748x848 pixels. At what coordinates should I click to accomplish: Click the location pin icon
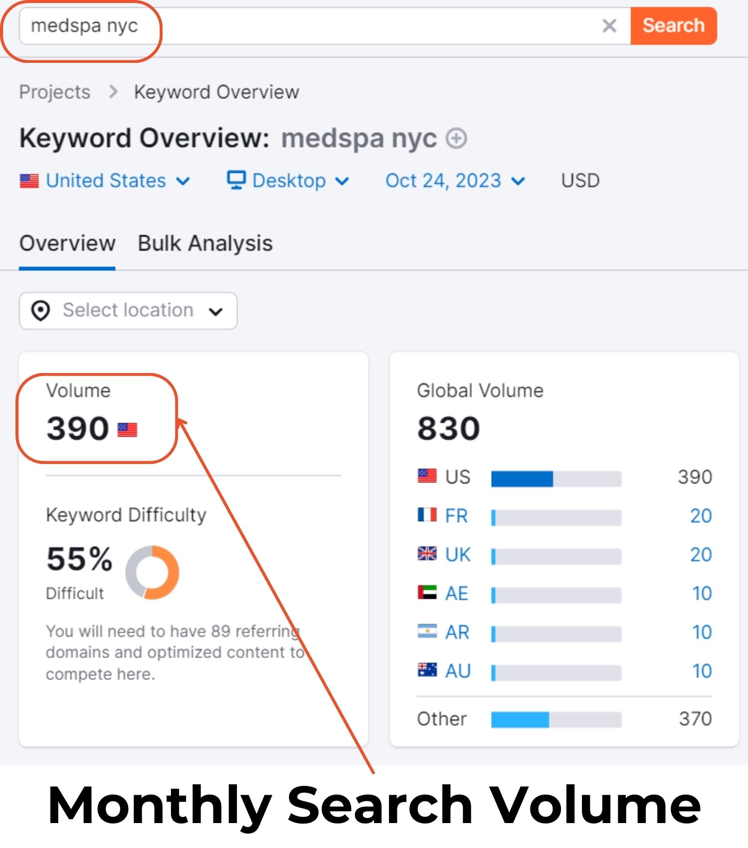40,310
